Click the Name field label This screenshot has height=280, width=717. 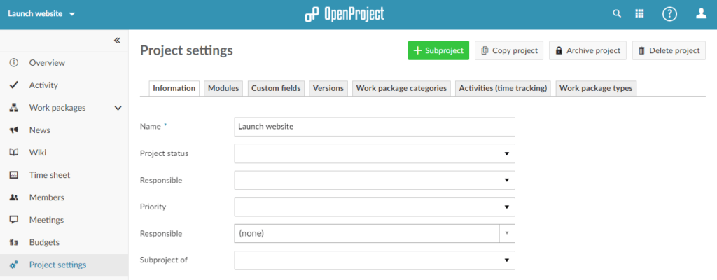pos(151,126)
